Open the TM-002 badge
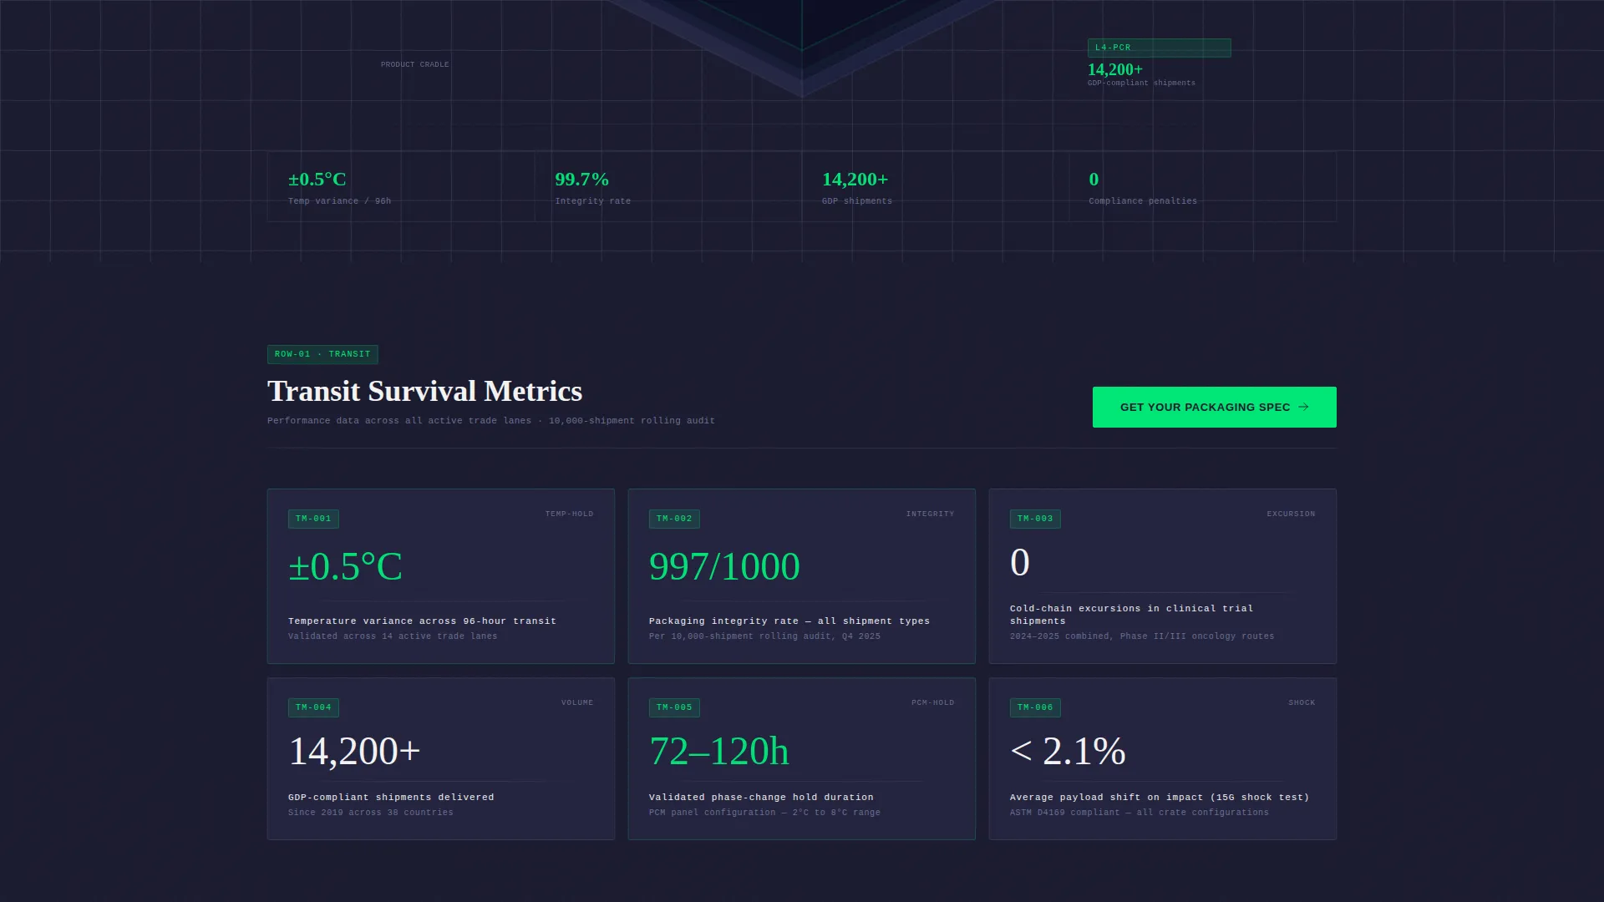The height and width of the screenshot is (902, 1604). click(674, 519)
